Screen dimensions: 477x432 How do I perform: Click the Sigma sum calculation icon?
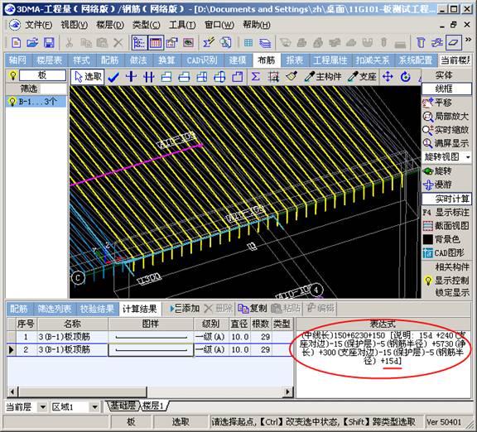click(x=256, y=77)
